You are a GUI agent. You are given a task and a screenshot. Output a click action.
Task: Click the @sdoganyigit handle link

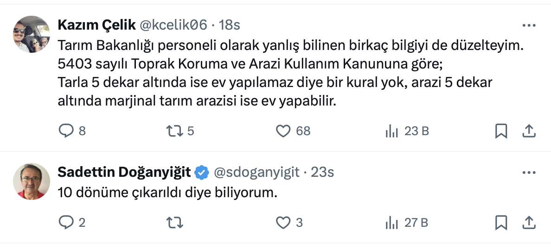pos(256,172)
